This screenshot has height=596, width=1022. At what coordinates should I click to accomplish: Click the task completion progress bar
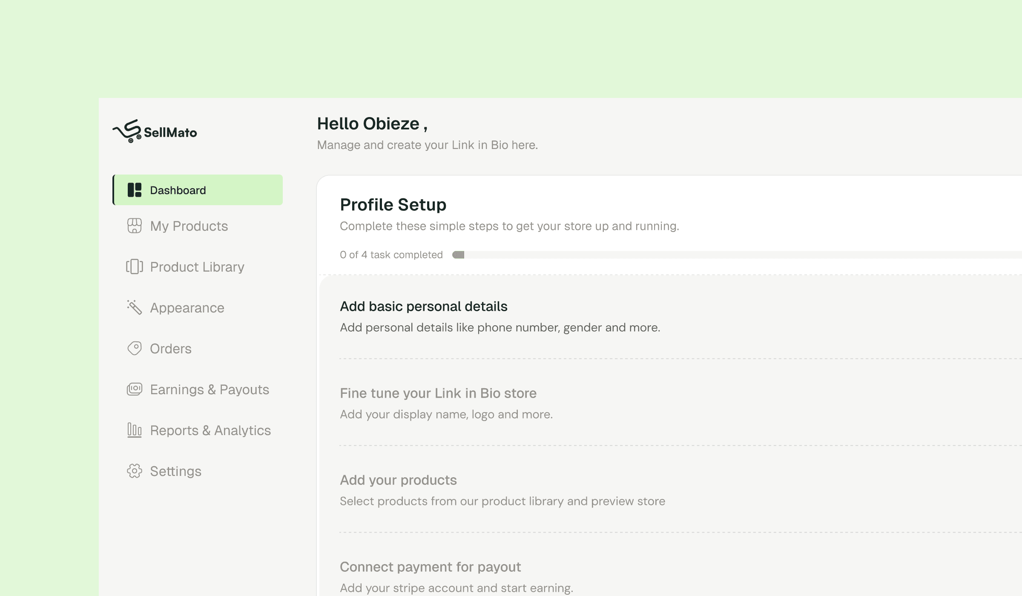tap(737, 255)
